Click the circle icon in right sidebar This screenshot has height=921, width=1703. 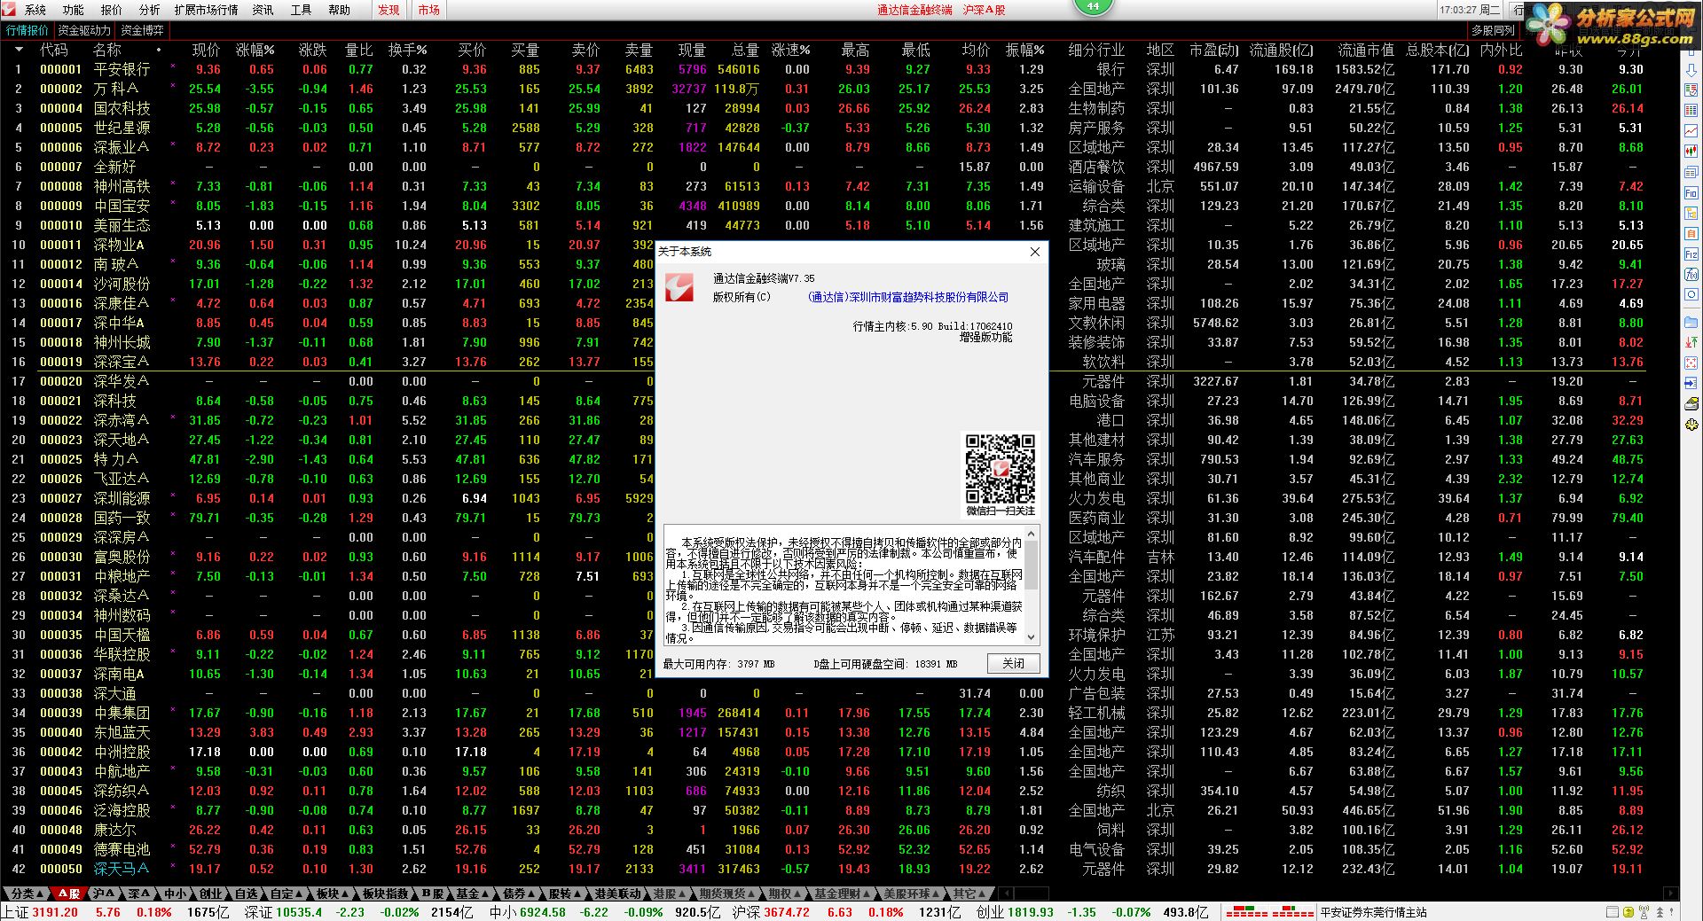1691,294
